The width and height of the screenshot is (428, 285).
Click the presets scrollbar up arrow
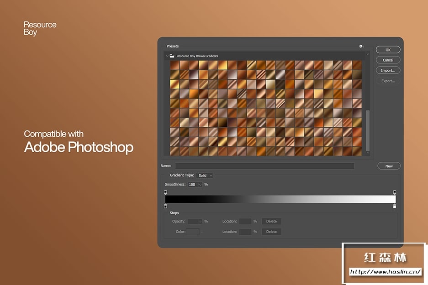(368, 54)
